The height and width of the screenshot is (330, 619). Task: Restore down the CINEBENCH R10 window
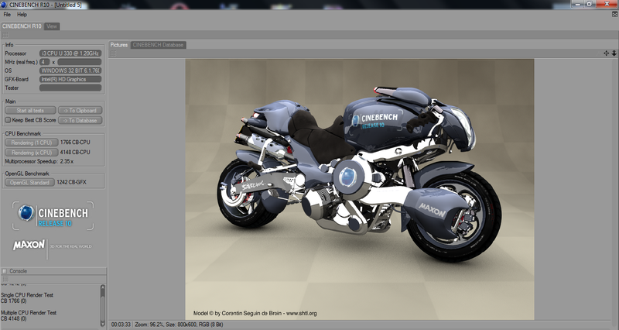pos(590,4)
